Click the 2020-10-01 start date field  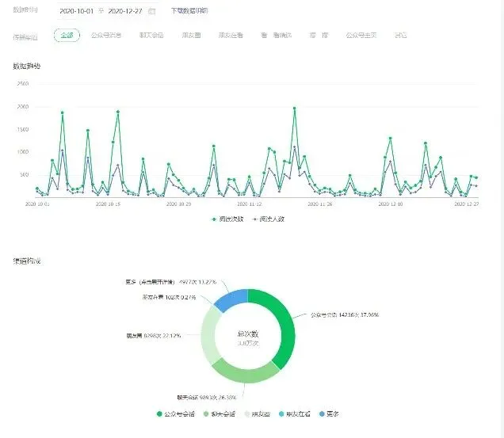[x=77, y=11]
